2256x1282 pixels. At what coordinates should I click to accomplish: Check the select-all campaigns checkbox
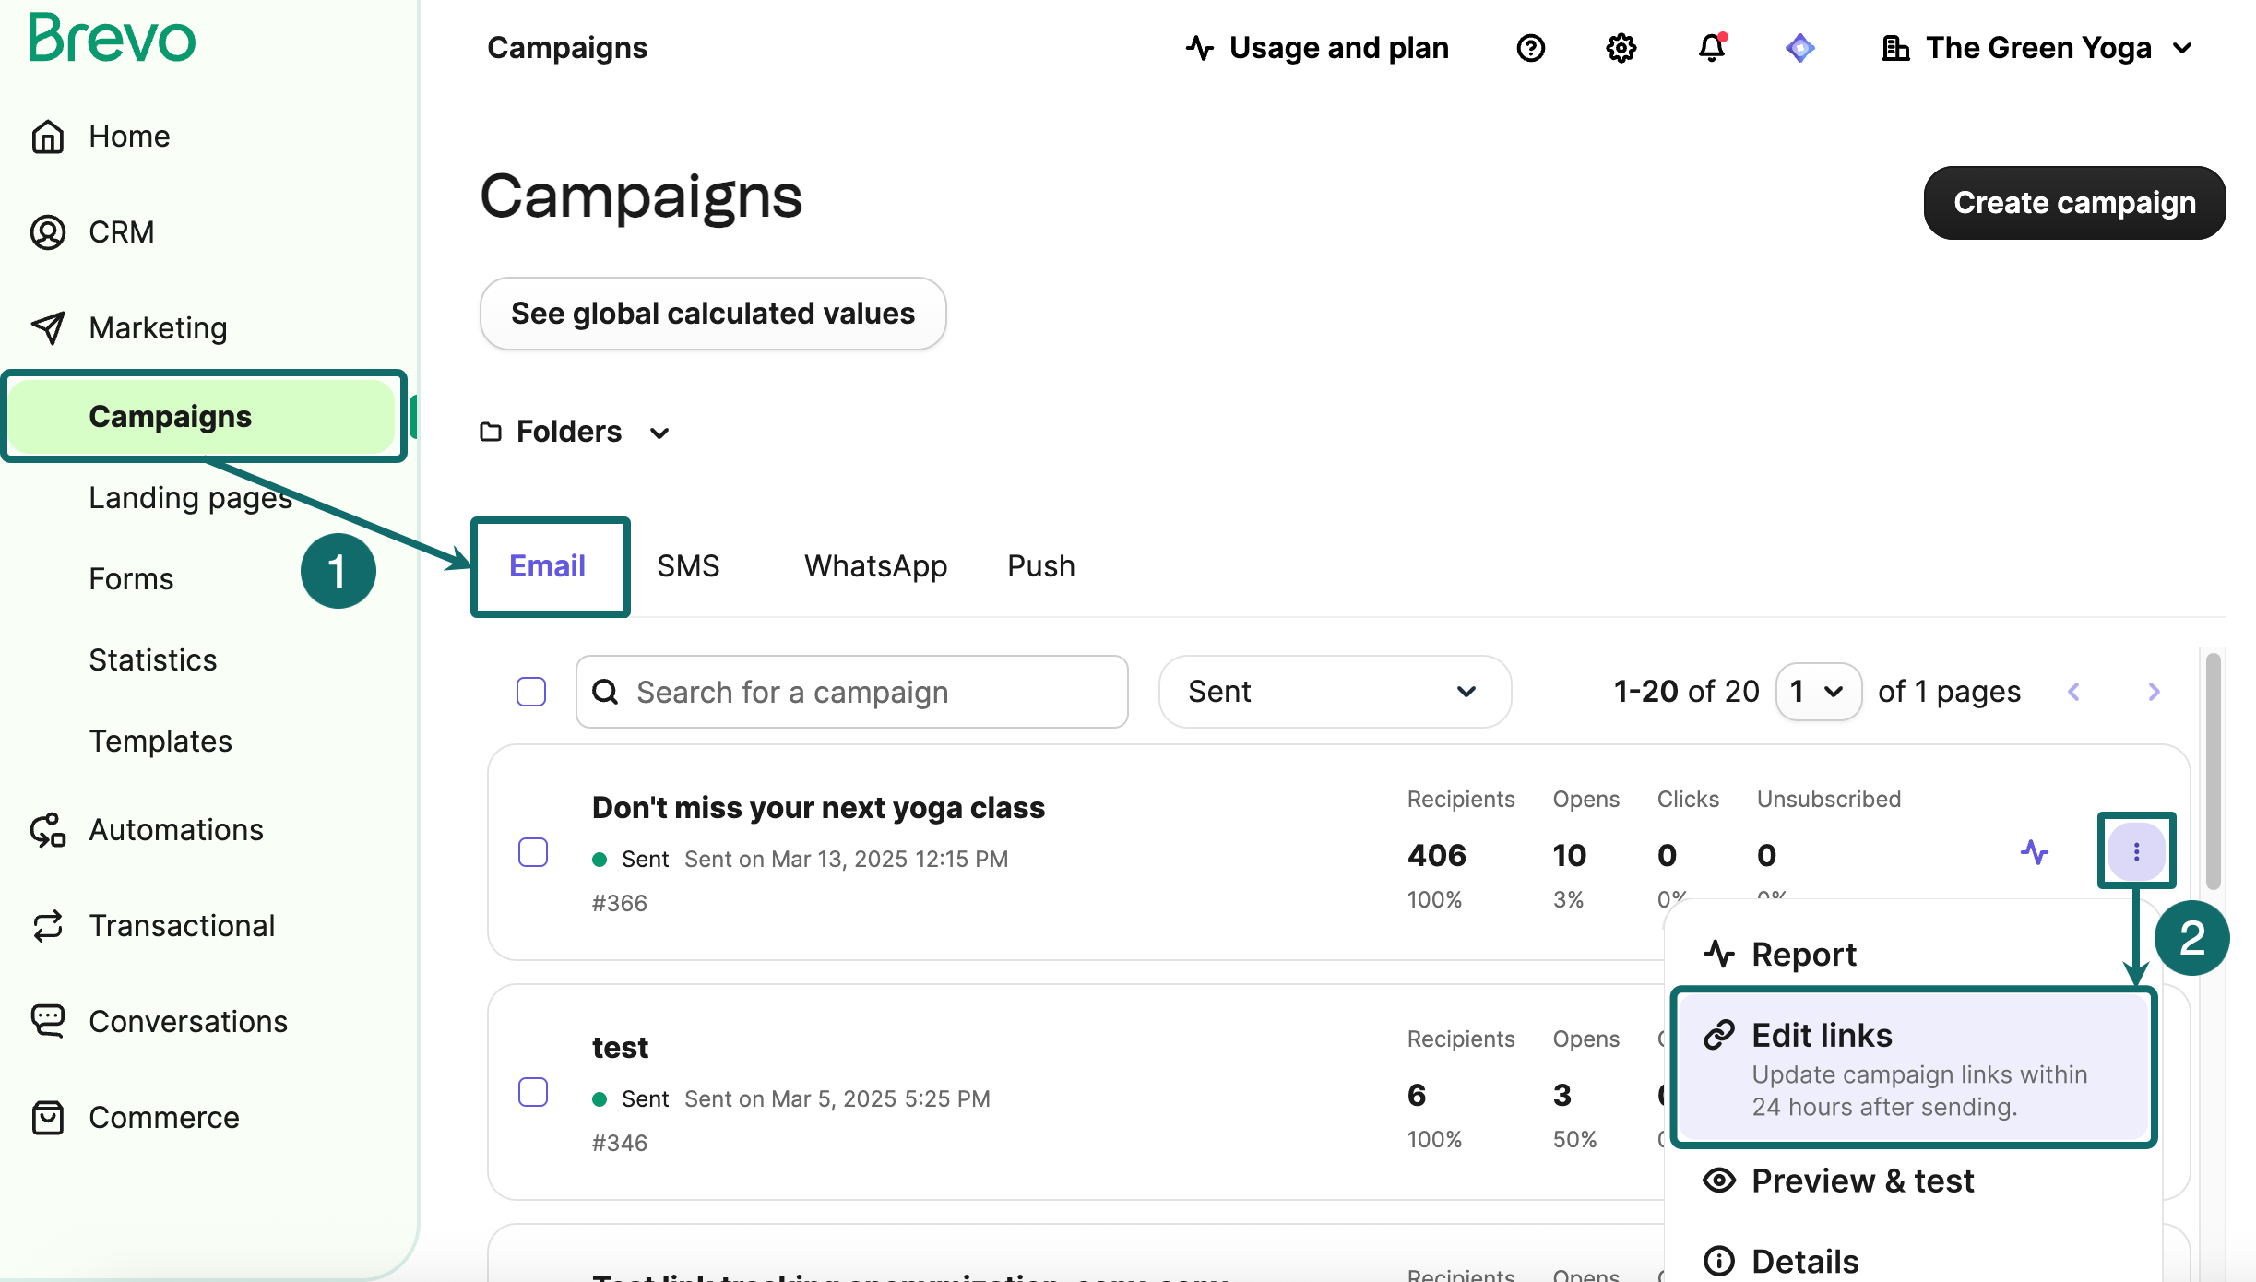click(531, 691)
